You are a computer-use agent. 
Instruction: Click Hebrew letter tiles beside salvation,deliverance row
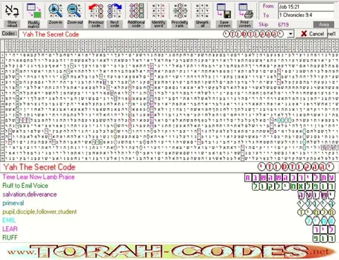pyautogui.click(x=316, y=195)
